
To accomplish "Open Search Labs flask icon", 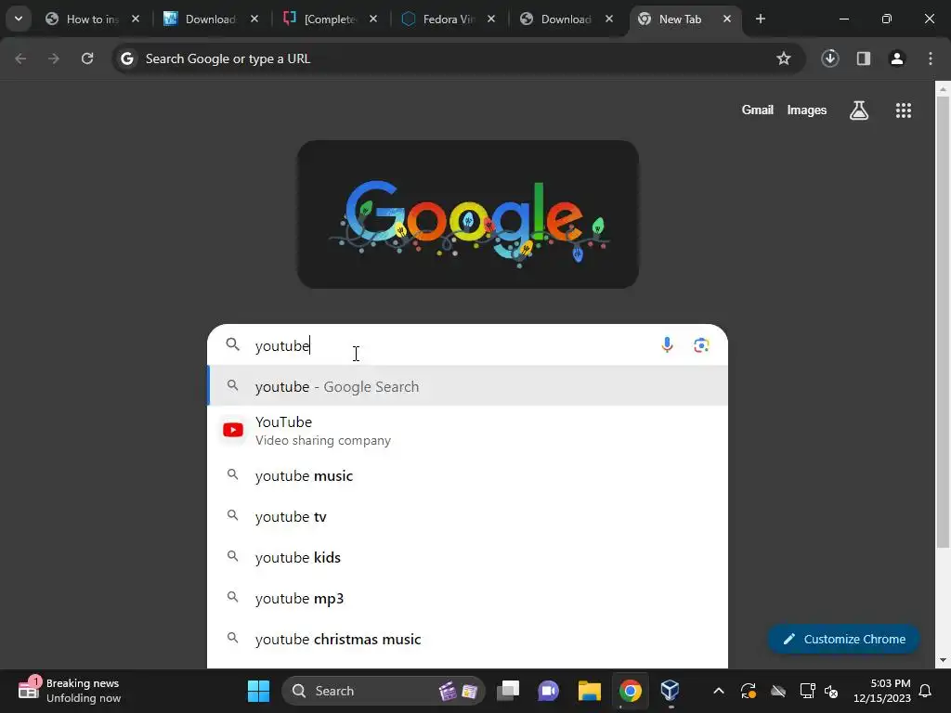I will coord(859,110).
